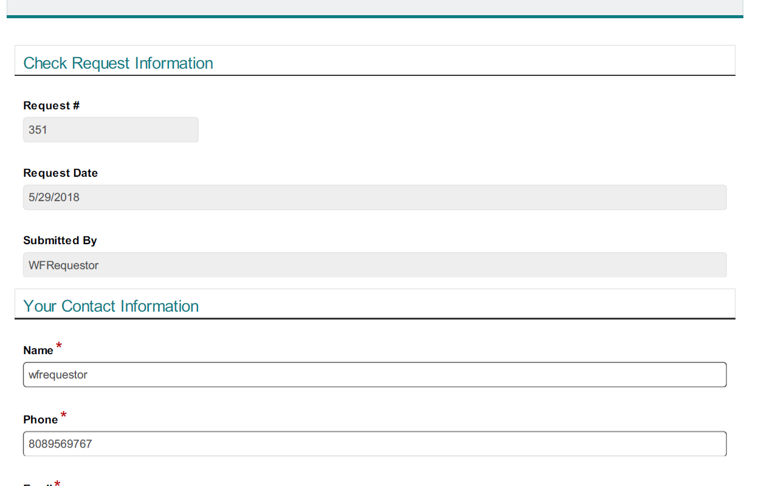The width and height of the screenshot is (775, 486).
Task: Click the red asterisk beside Name
Action: pyautogui.click(x=59, y=346)
